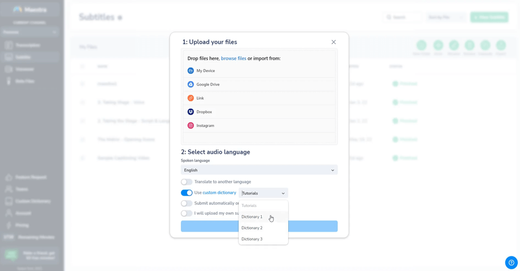
Task: Pick the greyed Tutorials list option
Action: (x=263, y=205)
